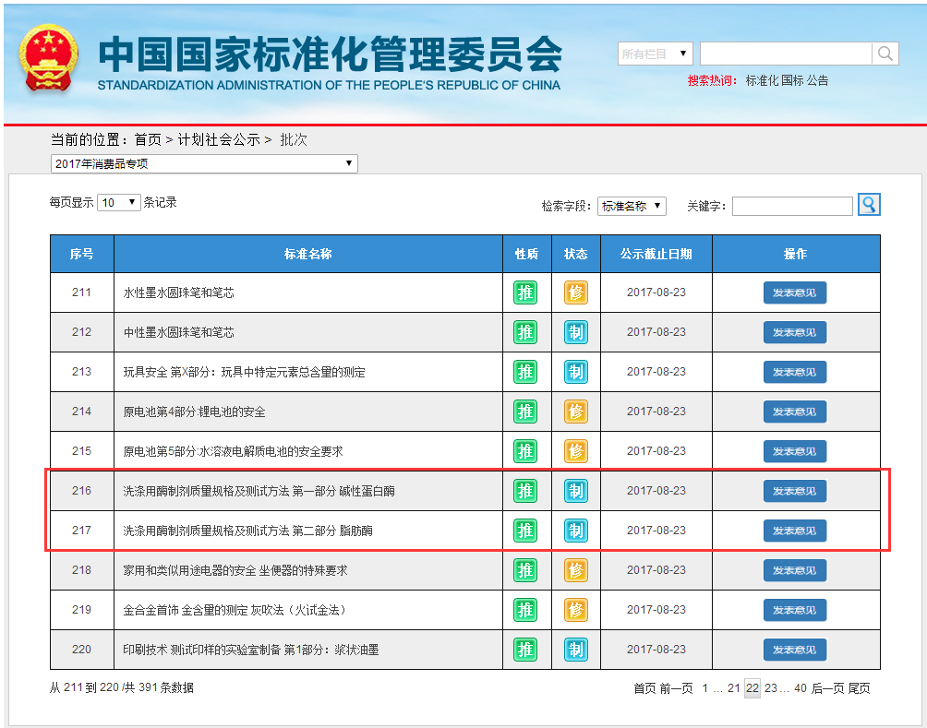927x728 pixels.
Task: Expand the 2017年消费品专项 batch dropdown
Action: 204,163
